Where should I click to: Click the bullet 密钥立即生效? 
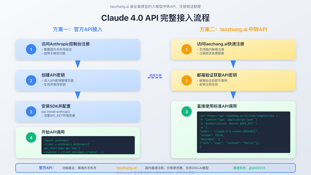pyautogui.click(x=207, y=84)
